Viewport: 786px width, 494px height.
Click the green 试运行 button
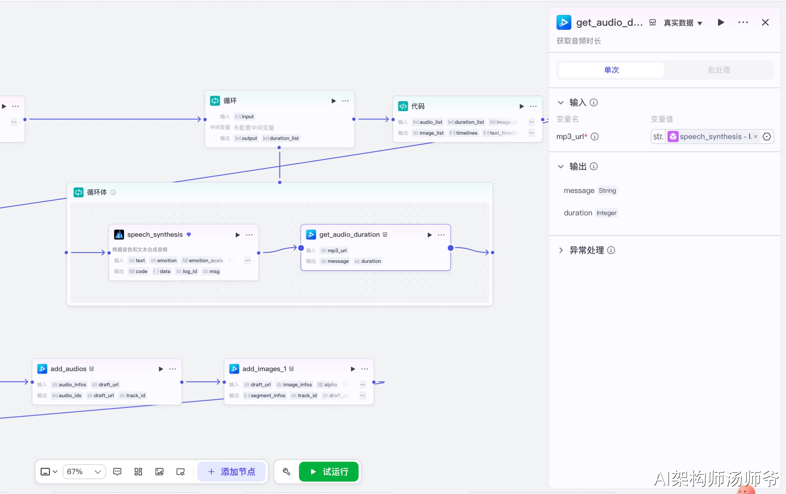tap(329, 472)
